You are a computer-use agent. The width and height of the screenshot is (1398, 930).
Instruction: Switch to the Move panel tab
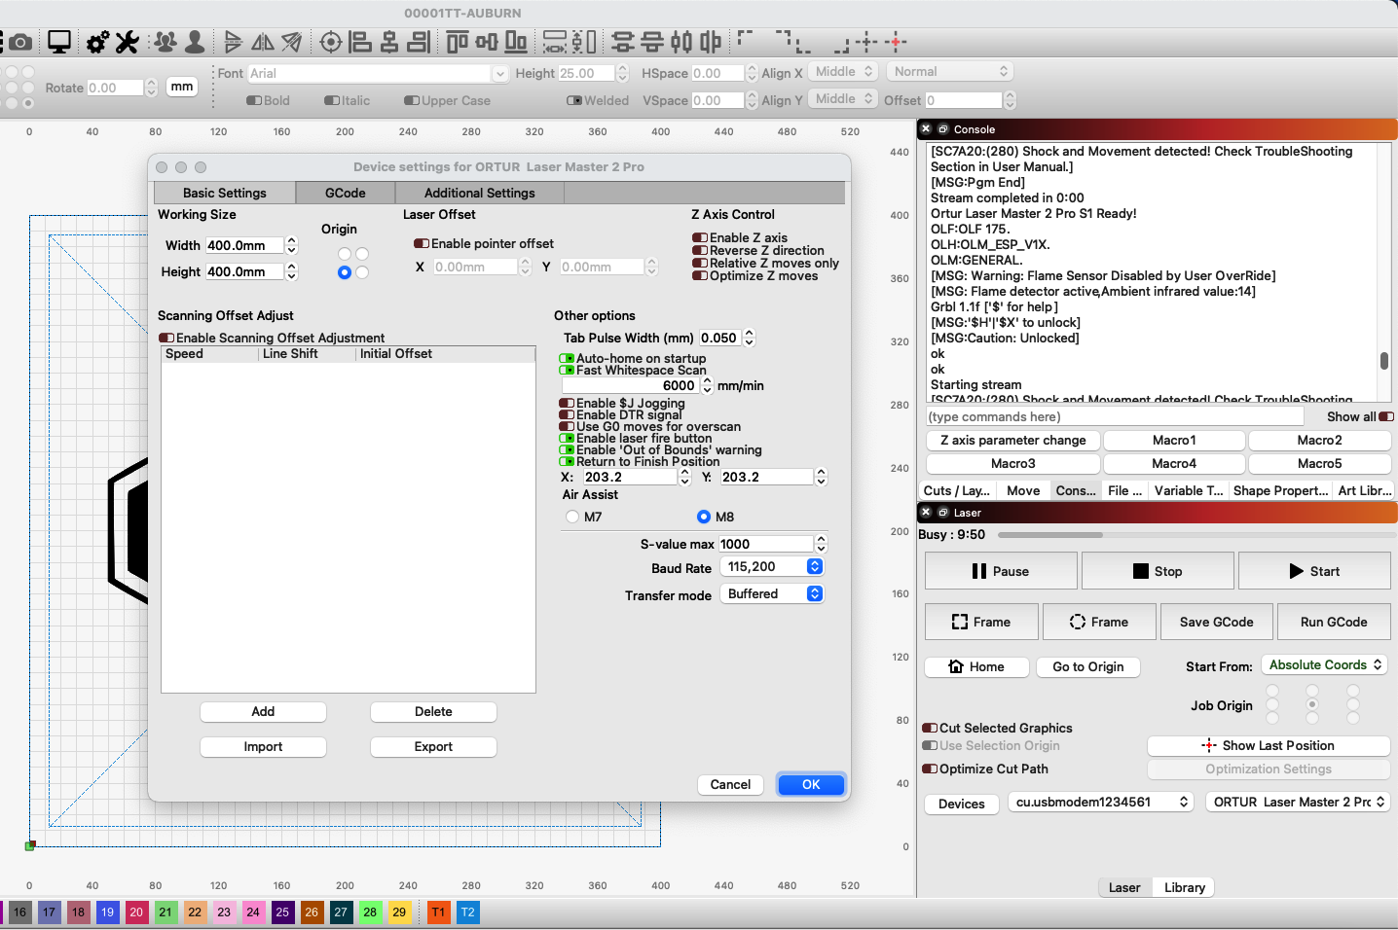tap(1023, 490)
